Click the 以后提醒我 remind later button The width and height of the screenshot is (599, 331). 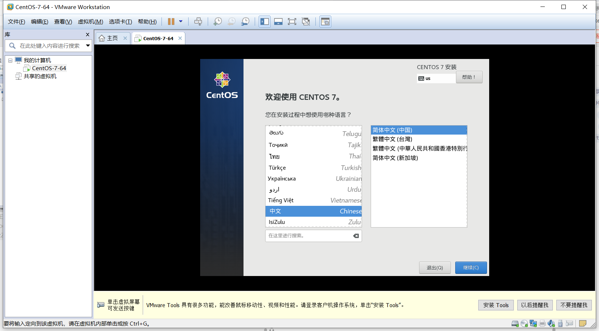click(535, 305)
